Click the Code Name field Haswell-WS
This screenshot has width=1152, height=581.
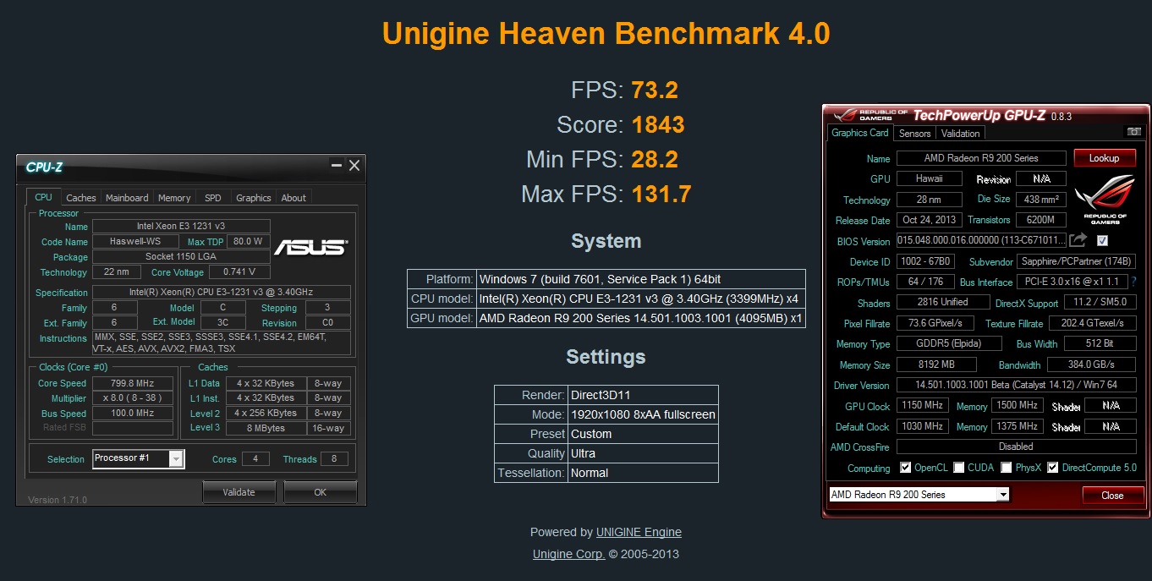click(x=137, y=241)
